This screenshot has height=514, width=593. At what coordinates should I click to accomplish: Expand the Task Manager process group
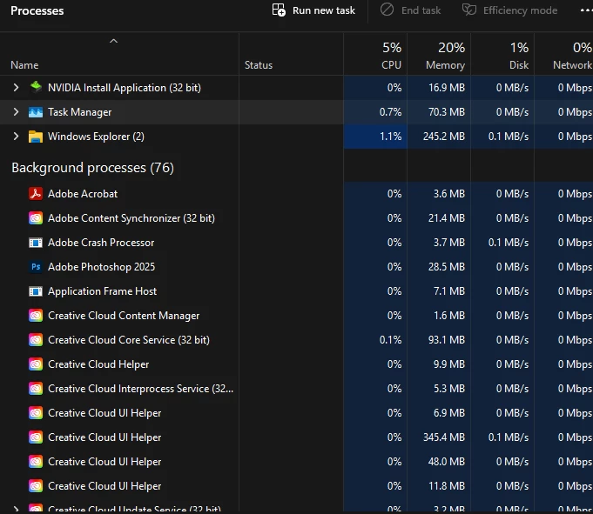(16, 112)
